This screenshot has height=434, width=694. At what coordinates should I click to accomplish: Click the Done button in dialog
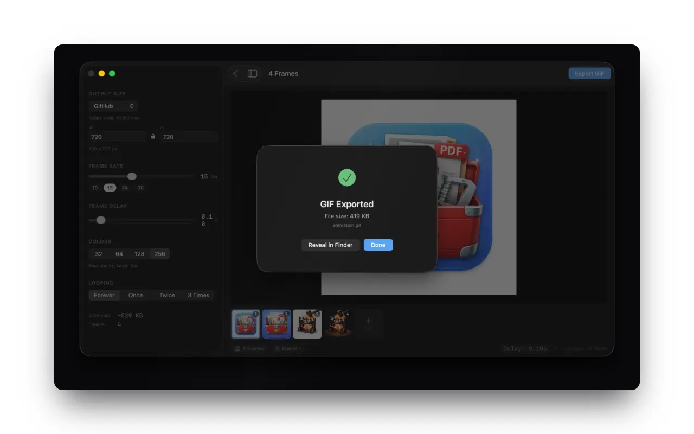tap(378, 245)
